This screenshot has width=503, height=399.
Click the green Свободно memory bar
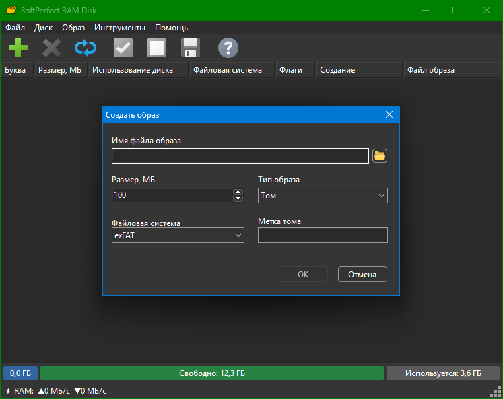[x=211, y=373]
